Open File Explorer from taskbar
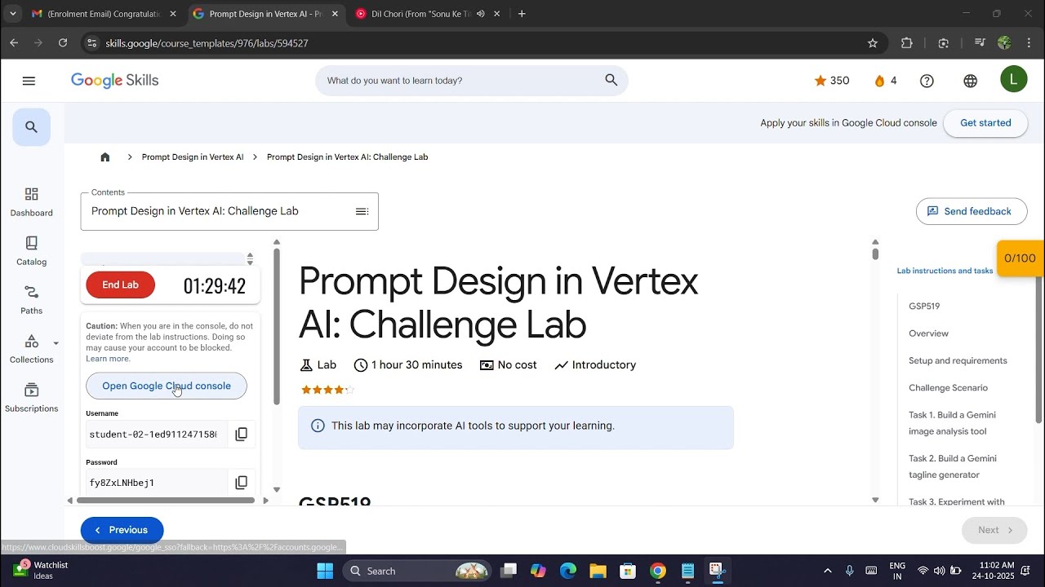Image resolution: width=1045 pixels, height=587 pixels. tap(598, 571)
